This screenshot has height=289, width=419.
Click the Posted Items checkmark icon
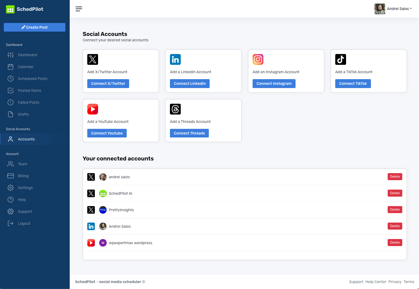pyautogui.click(x=11, y=90)
